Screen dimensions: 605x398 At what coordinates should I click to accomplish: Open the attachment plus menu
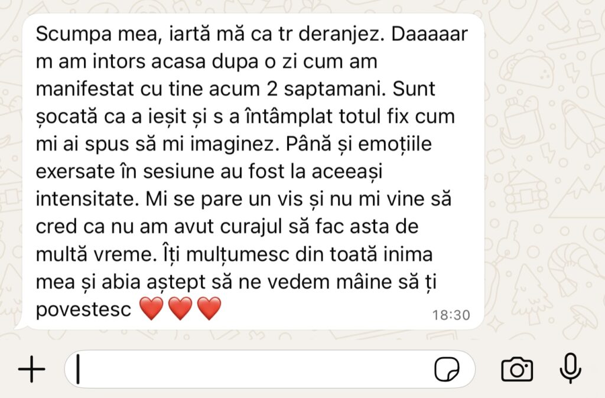click(x=32, y=369)
